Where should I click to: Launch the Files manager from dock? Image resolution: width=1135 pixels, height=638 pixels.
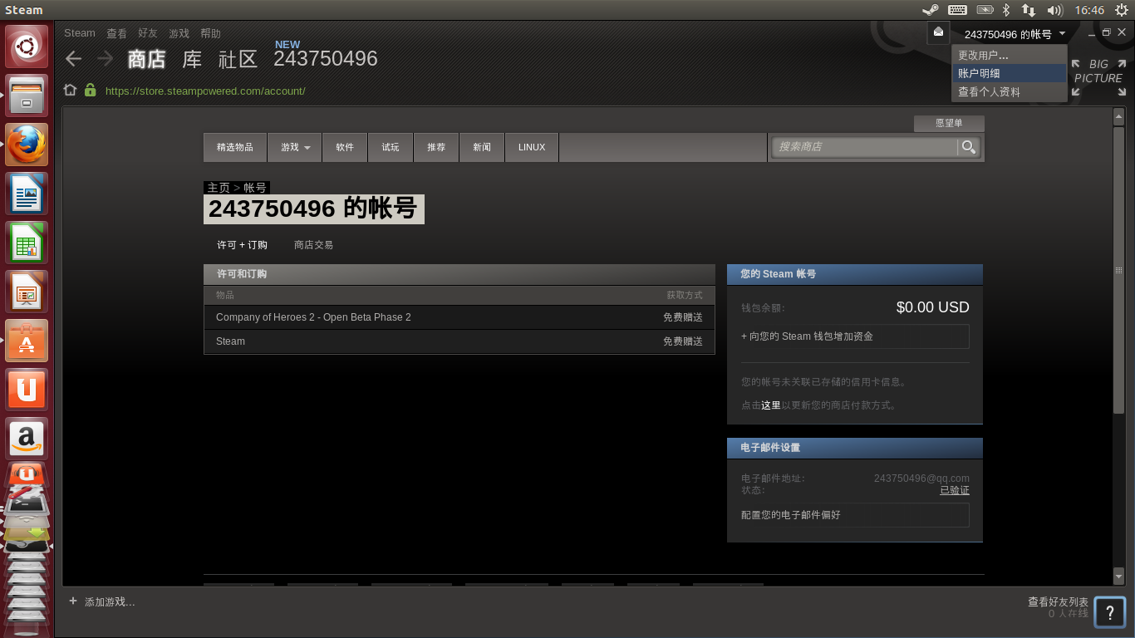[x=27, y=96]
